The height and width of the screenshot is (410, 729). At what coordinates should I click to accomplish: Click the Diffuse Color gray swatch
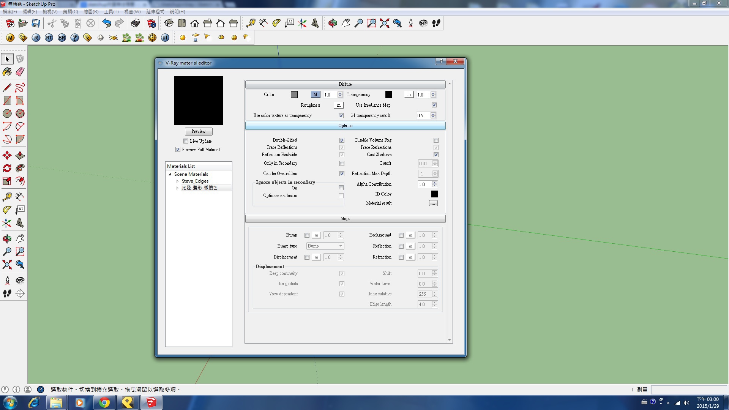(x=294, y=95)
